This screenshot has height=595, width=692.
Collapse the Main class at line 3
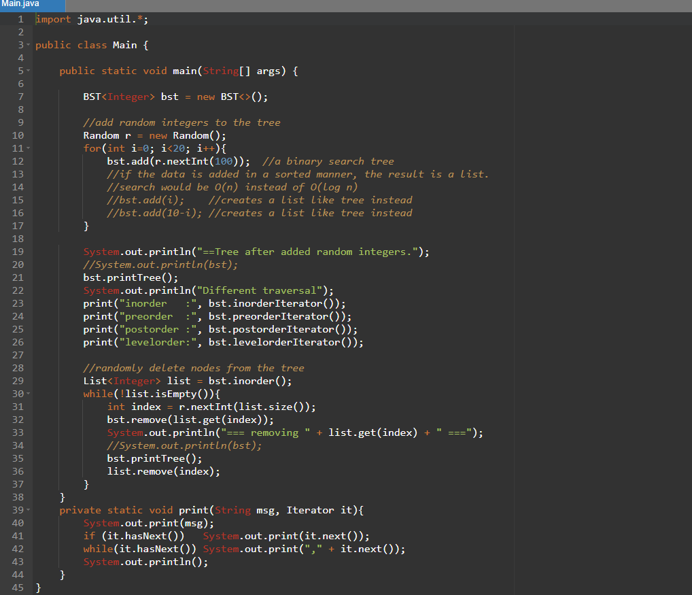28,45
